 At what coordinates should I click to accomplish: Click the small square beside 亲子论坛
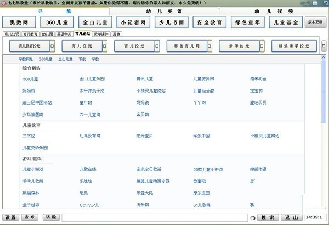[262, 46]
